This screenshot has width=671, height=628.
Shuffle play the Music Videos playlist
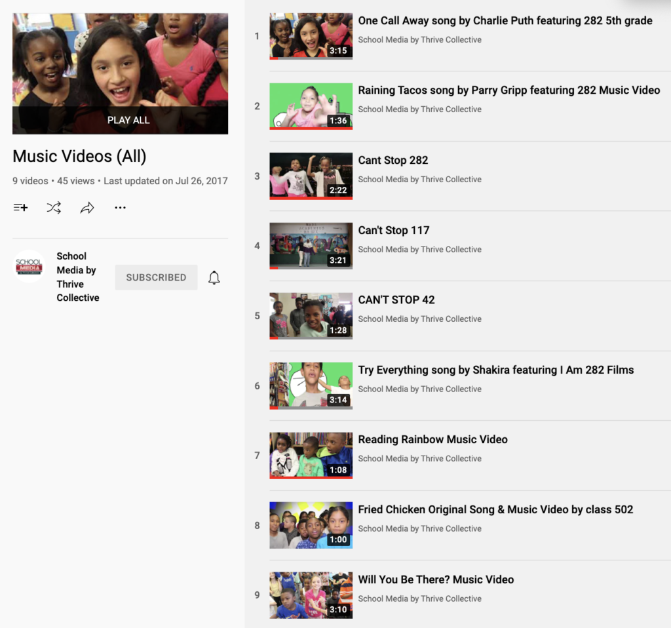(x=54, y=208)
